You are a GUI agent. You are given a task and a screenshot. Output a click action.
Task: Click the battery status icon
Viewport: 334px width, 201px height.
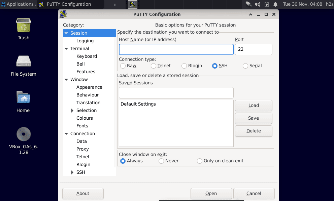pos(266,4)
